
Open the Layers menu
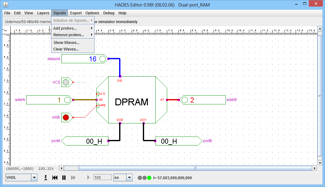(43, 13)
